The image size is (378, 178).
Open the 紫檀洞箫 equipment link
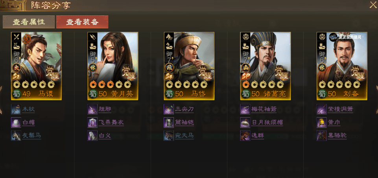point(340,109)
